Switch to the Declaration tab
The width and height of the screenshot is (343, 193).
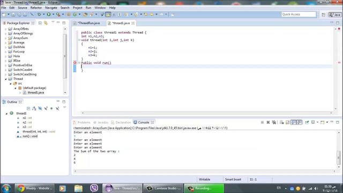click(x=121, y=122)
